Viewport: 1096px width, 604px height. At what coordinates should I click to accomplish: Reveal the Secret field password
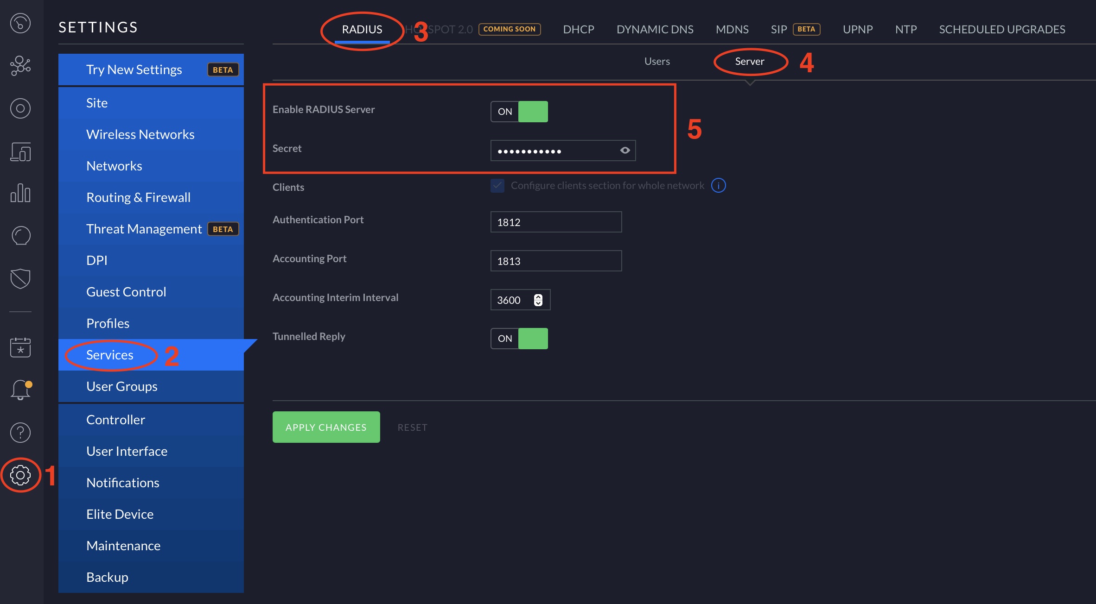click(x=624, y=150)
